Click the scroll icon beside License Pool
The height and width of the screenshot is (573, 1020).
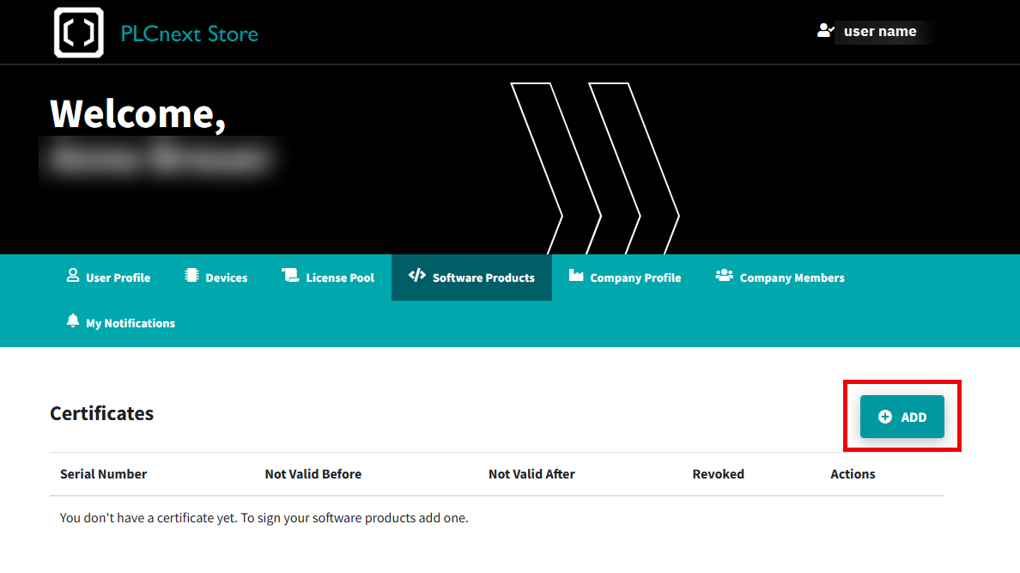[x=290, y=276]
